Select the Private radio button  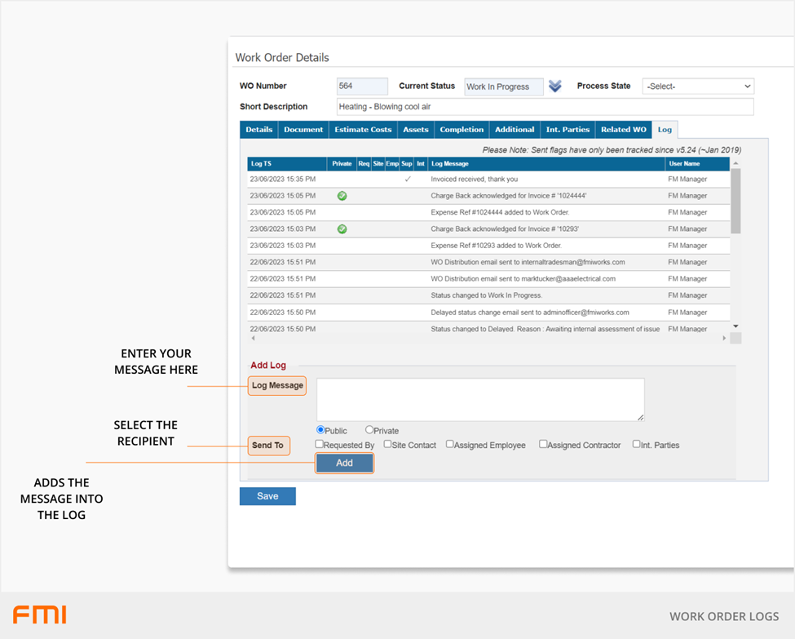click(369, 430)
